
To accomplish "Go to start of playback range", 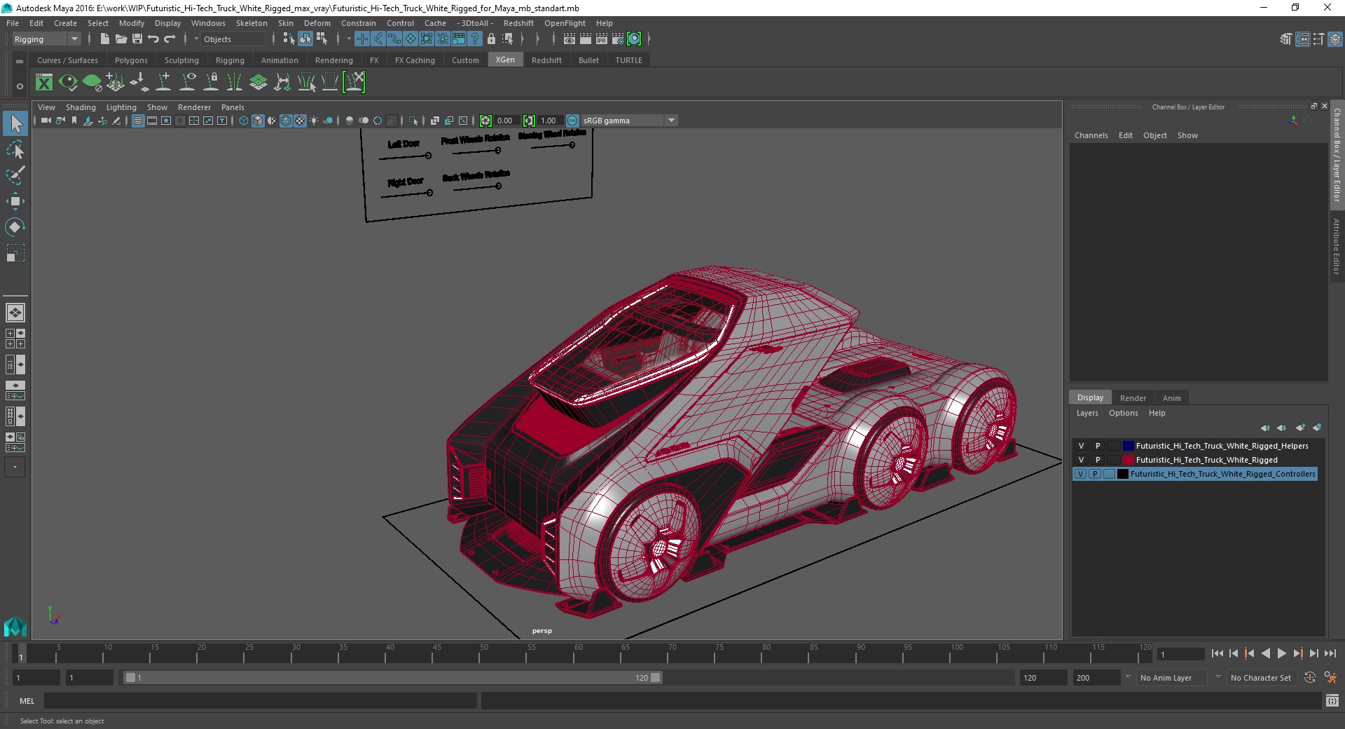I will click(x=1217, y=653).
